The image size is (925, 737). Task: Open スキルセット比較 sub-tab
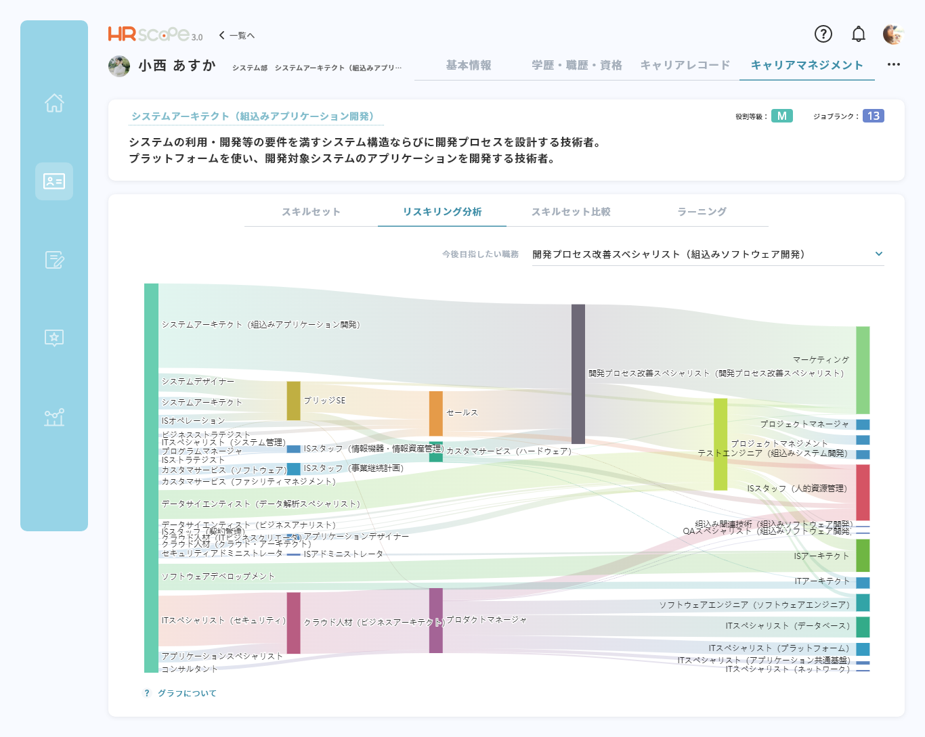pos(571,212)
